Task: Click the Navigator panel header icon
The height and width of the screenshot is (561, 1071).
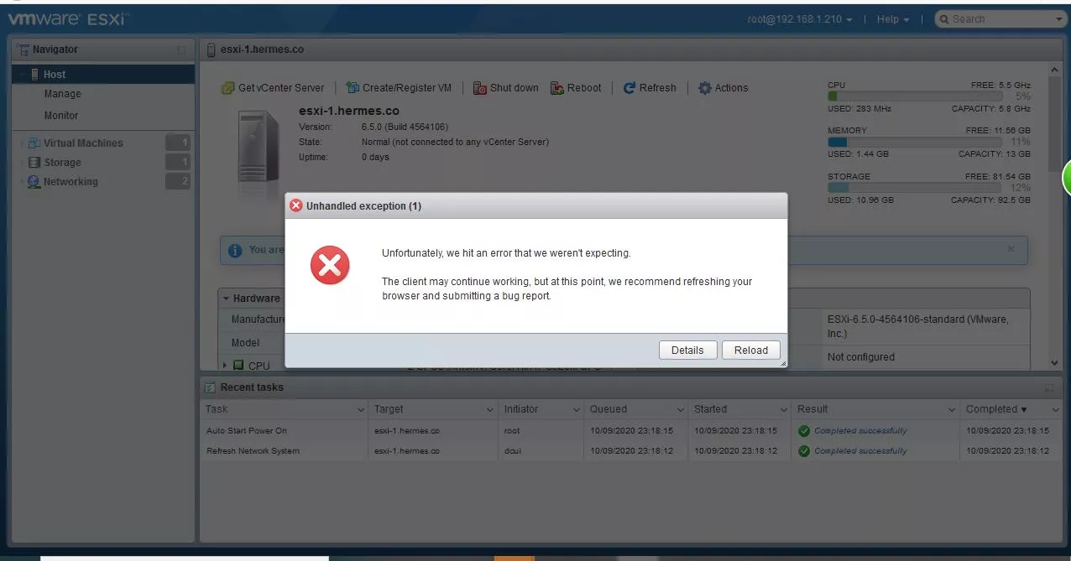Action: coord(24,50)
